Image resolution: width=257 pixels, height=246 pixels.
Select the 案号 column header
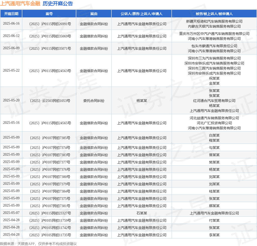coord(49,14)
